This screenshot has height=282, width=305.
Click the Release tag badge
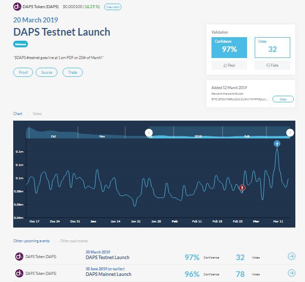point(21,44)
